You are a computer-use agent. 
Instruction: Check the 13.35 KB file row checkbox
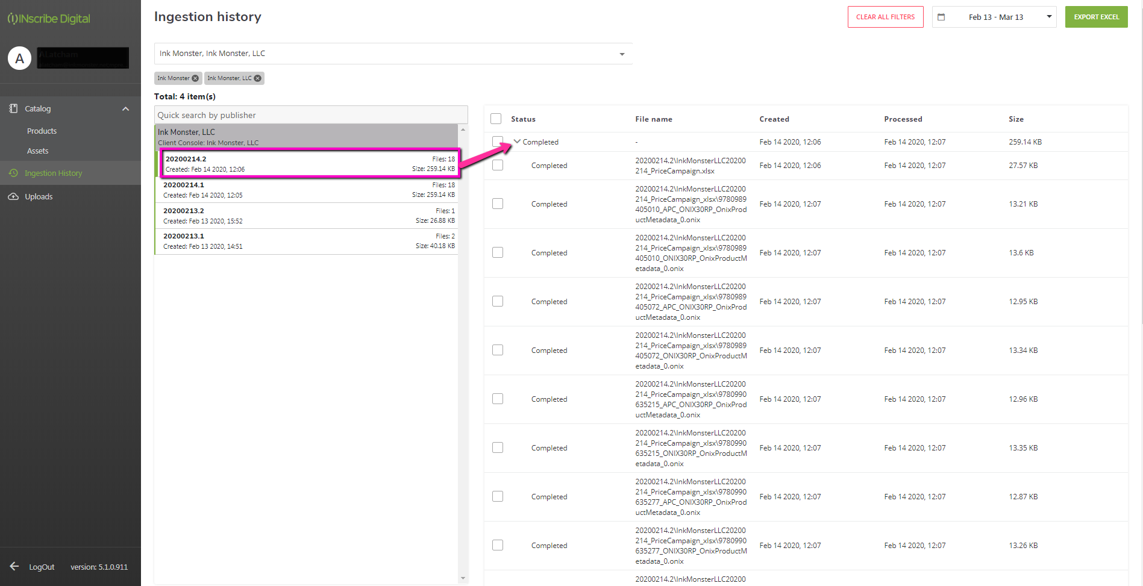pyautogui.click(x=498, y=447)
